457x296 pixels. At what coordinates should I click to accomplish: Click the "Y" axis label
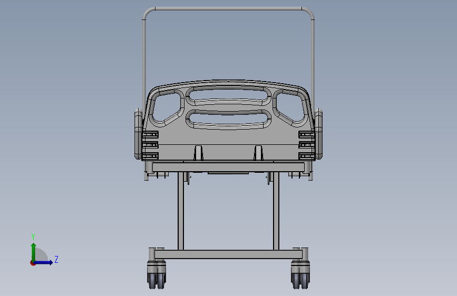(x=33, y=236)
